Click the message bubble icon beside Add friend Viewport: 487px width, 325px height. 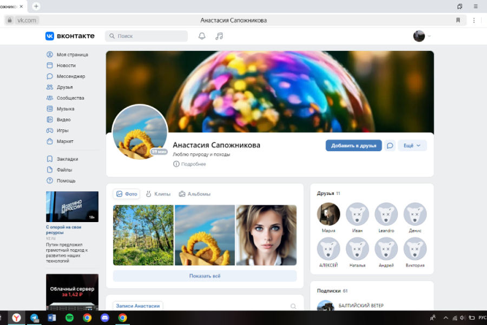[x=390, y=146]
